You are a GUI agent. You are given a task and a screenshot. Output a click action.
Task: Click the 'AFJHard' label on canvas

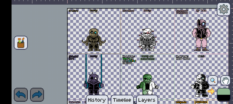74,11
